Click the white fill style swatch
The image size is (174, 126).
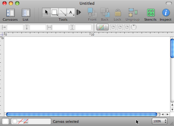coord(15,121)
